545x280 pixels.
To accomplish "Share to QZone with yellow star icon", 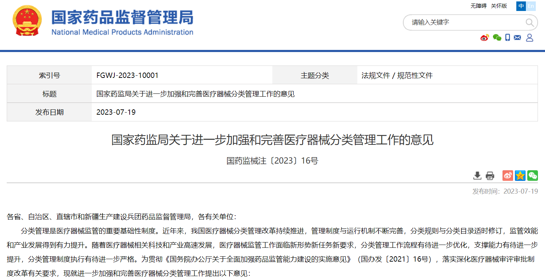I will pyautogui.click(x=520, y=176).
